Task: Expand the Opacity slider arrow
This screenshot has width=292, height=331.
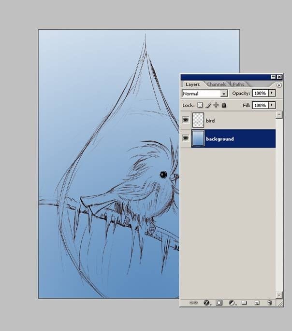Action: coord(272,93)
